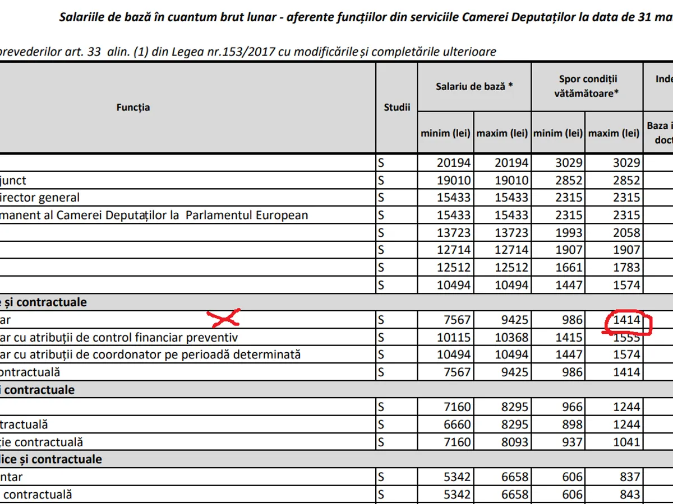Click the cell with value 2058
This screenshot has height=504, width=673.
pos(626,232)
